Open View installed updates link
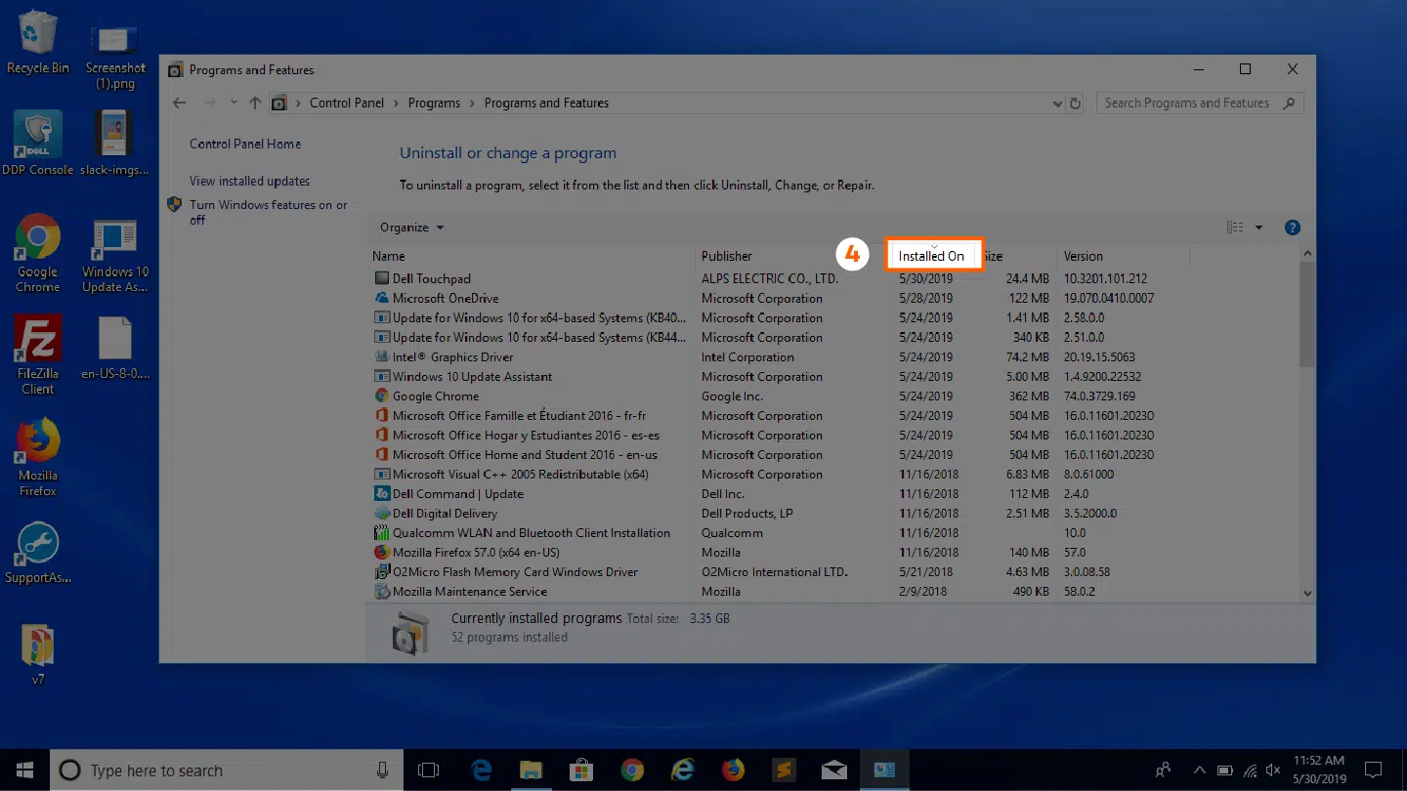The height and width of the screenshot is (791, 1407). [249, 181]
